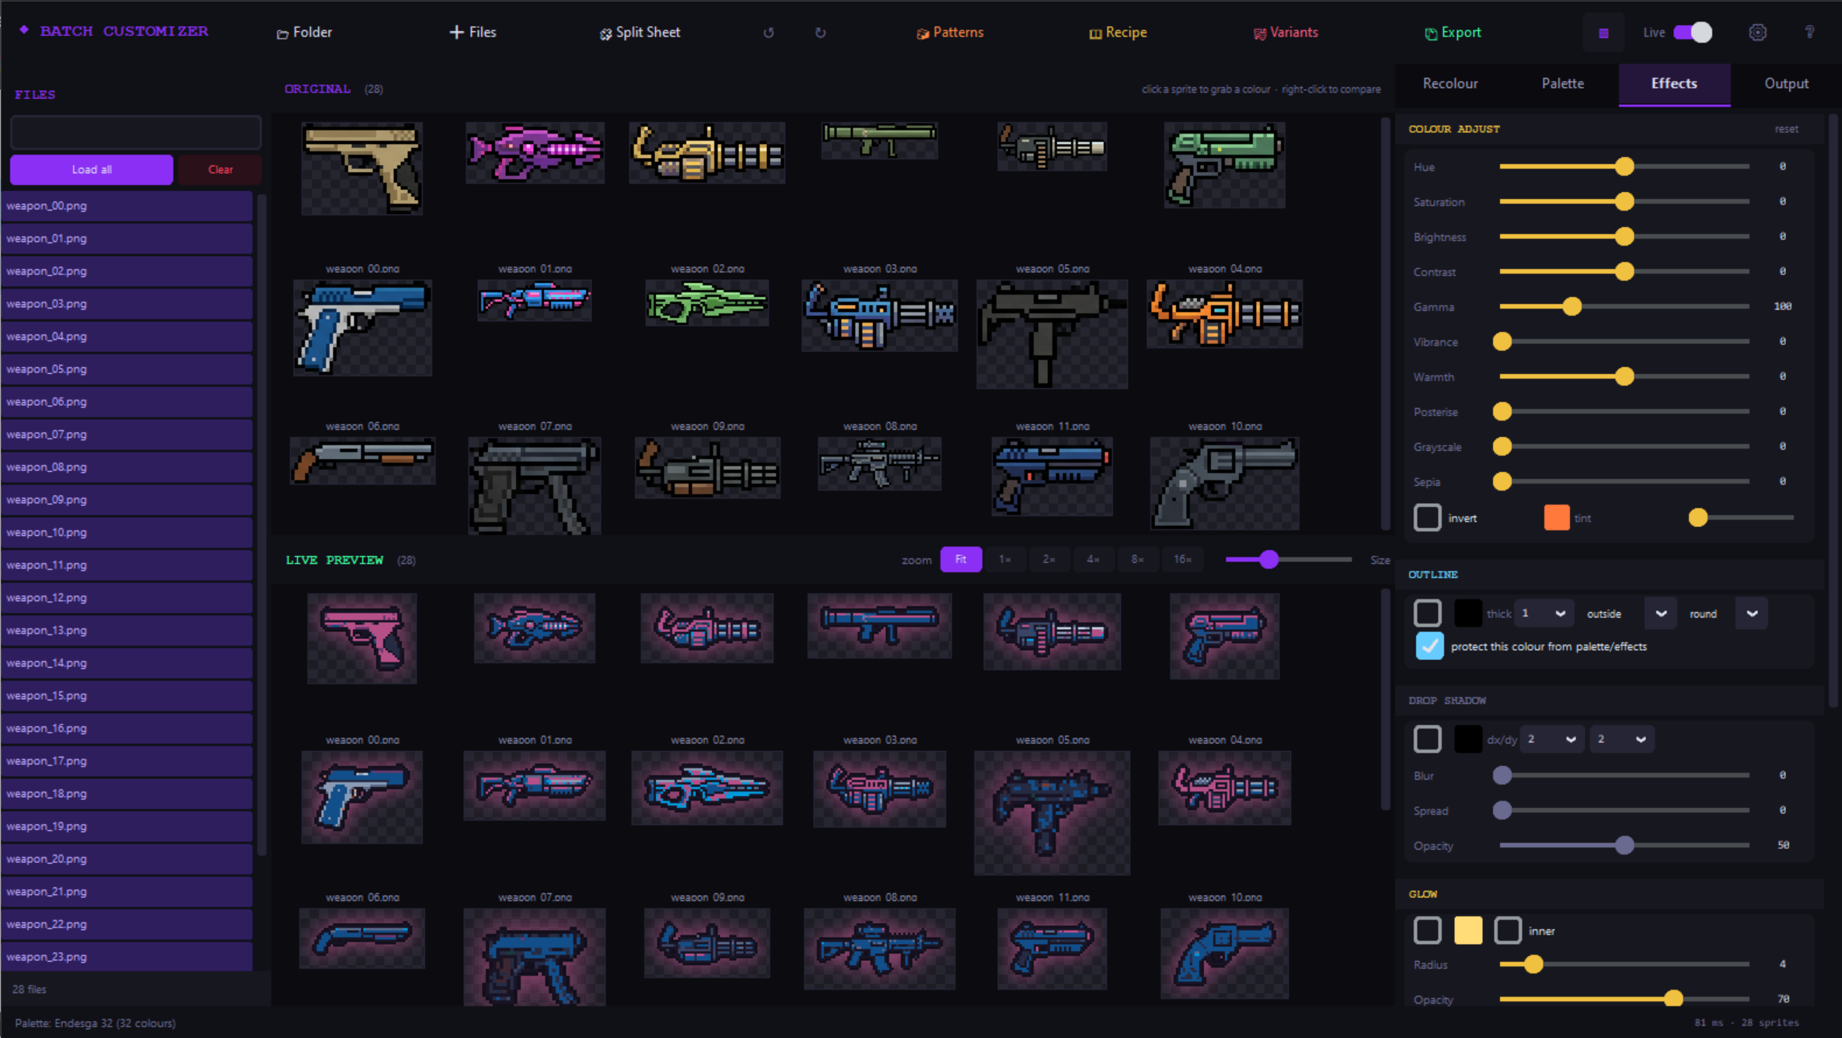Set preview zoom to Fit

[961, 560]
